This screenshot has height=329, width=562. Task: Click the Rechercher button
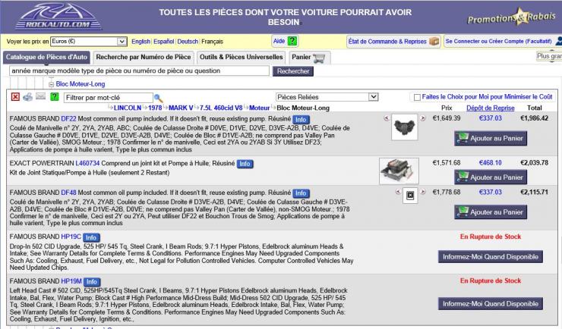coord(293,71)
